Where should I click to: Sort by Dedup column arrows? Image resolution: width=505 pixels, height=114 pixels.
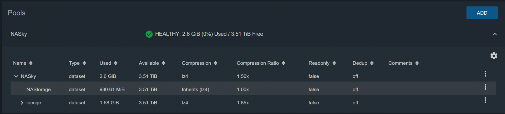(372, 63)
